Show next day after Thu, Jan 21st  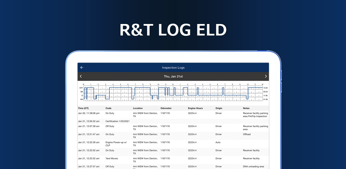pos(266,76)
